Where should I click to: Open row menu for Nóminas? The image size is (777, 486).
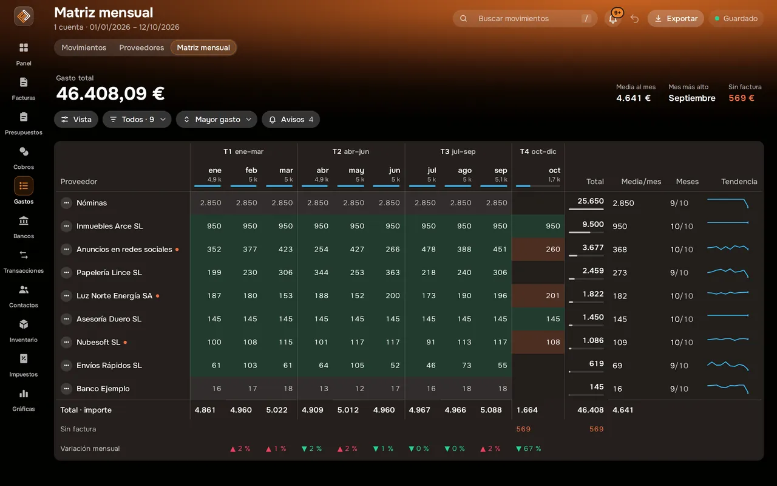coord(66,203)
